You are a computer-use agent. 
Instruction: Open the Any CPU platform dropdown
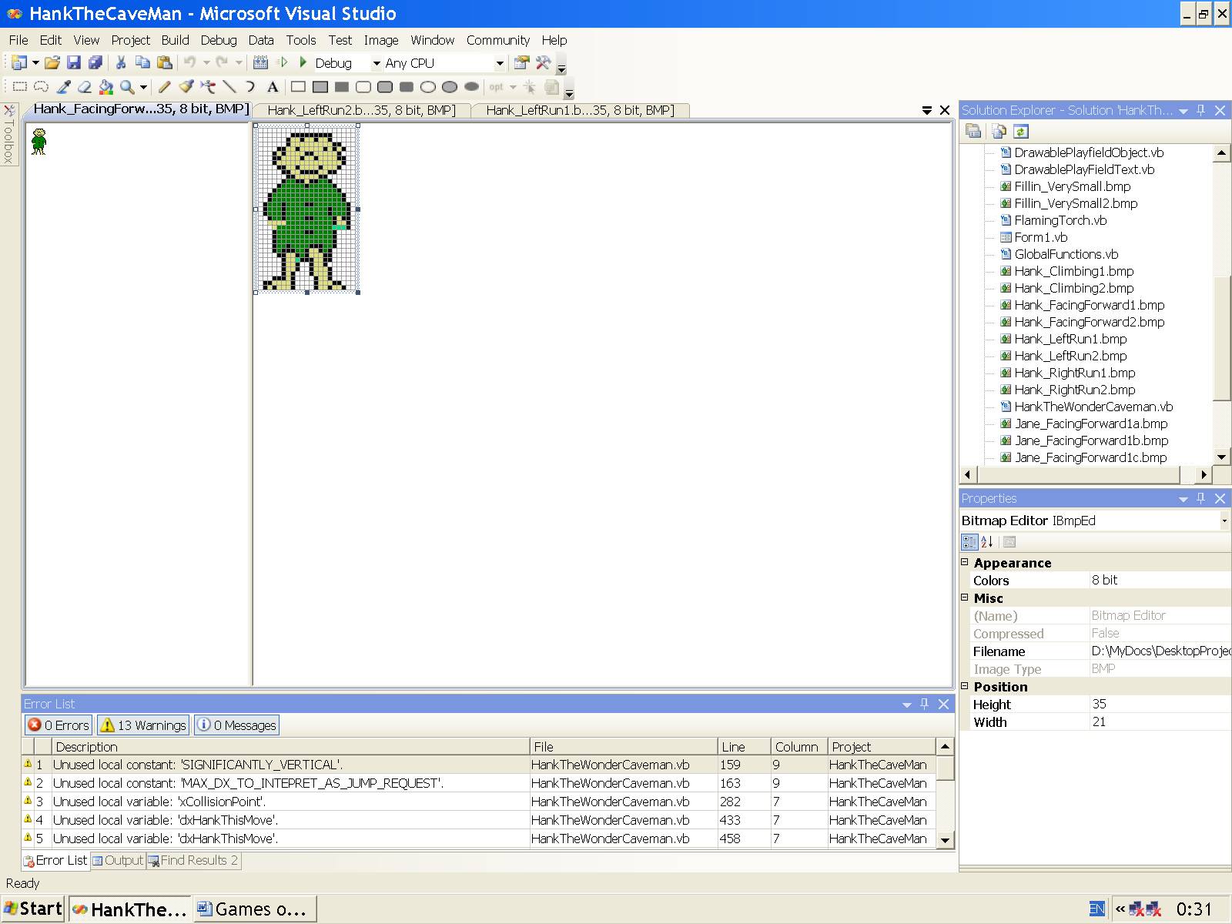point(499,63)
